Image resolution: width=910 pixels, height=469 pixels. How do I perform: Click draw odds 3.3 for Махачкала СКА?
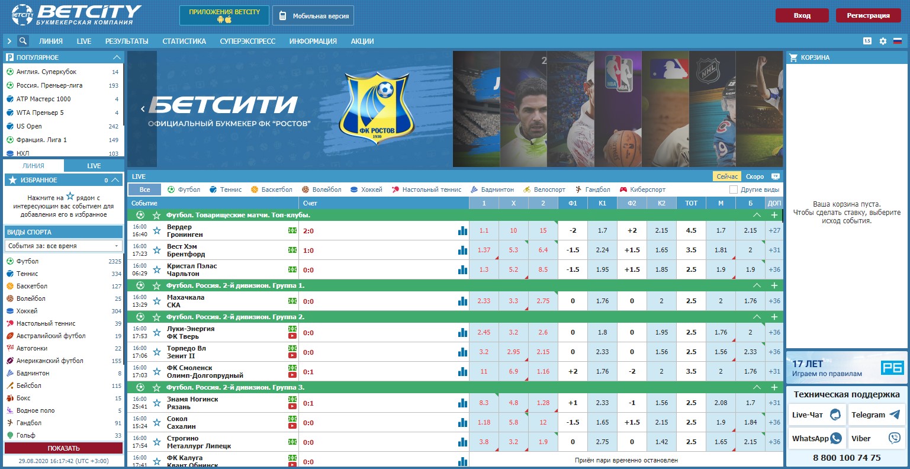(x=513, y=301)
